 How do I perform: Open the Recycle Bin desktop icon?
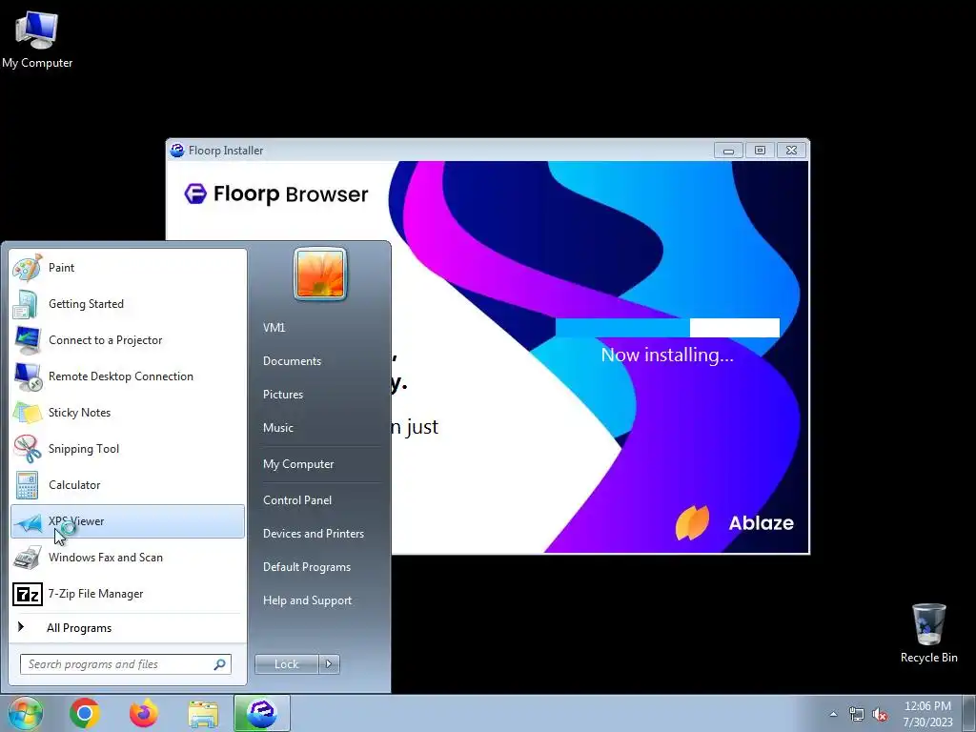coord(928,633)
